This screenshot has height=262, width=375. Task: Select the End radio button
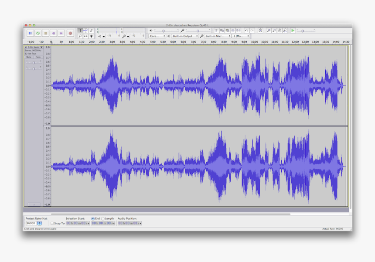coord(93,218)
